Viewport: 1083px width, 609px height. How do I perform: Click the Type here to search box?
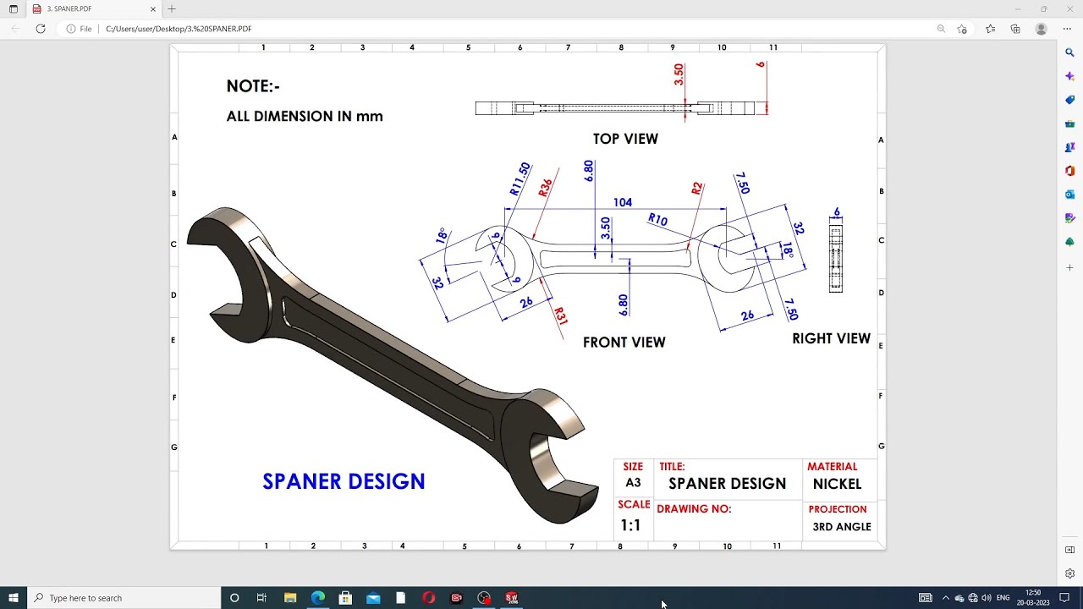click(x=124, y=598)
